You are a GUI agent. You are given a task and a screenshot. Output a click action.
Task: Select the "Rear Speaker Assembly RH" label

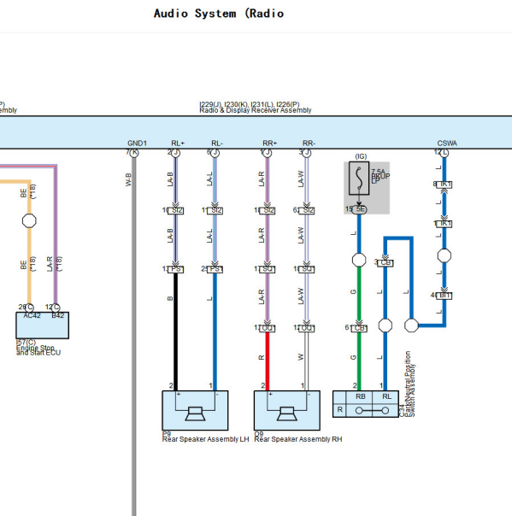(x=298, y=439)
